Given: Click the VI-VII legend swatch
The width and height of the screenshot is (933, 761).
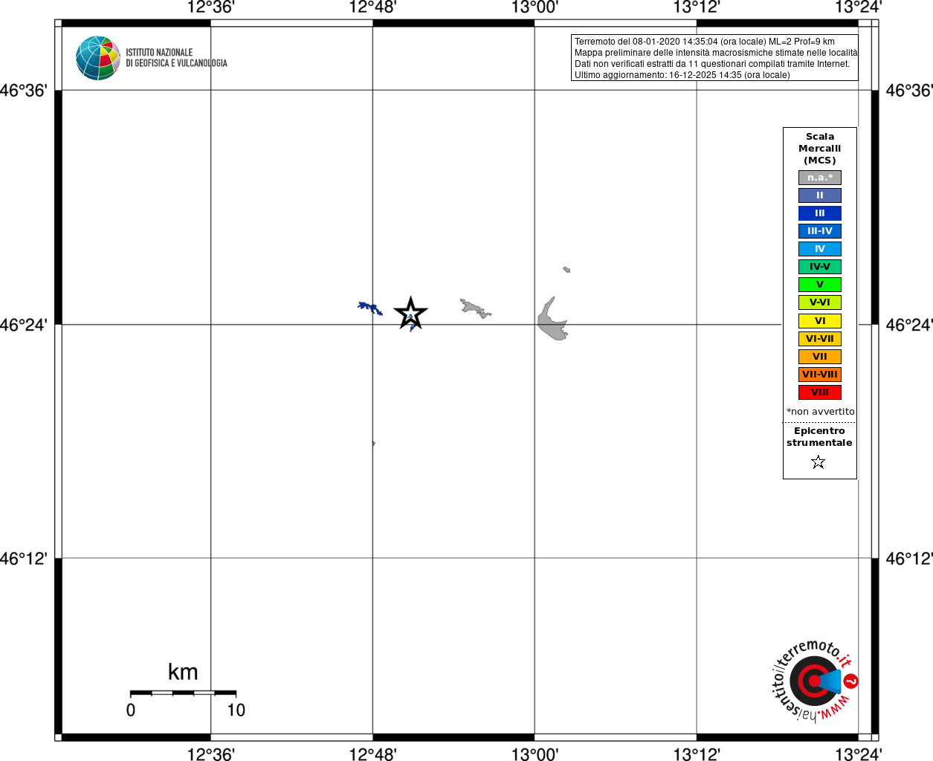Looking at the screenshot, I should pos(820,339).
